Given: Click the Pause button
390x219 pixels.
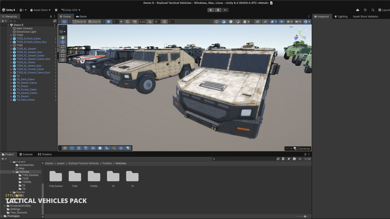Looking at the screenshot, I should (218, 10).
